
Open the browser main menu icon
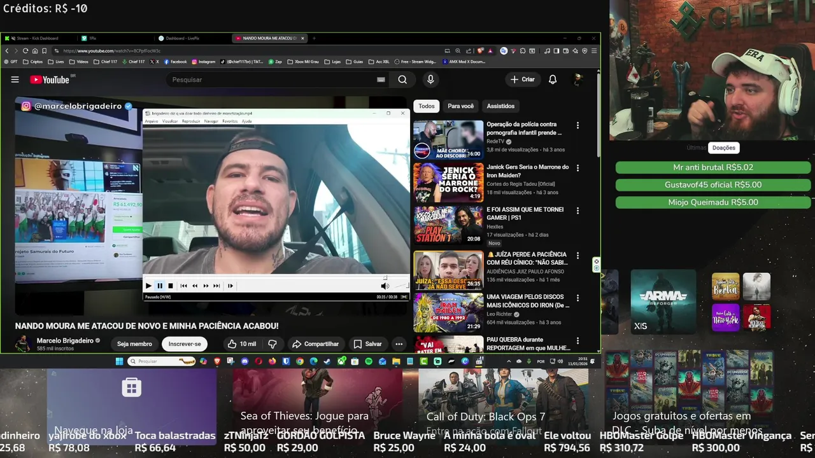(x=593, y=51)
